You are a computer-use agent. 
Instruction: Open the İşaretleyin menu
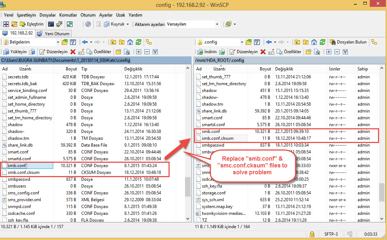pos(26,15)
